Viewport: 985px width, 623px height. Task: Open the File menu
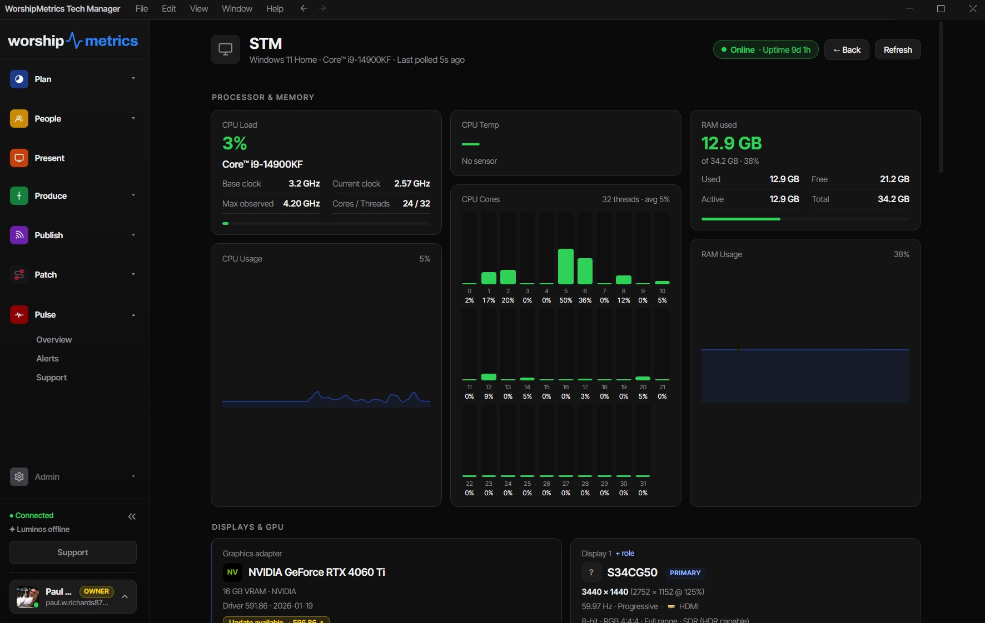point(142,8)
